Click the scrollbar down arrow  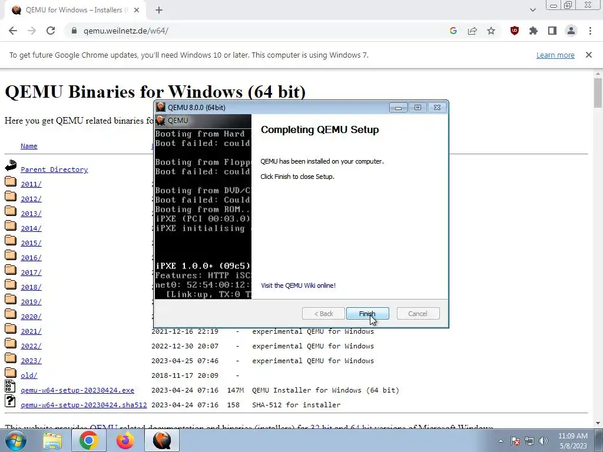pos(598,424)
